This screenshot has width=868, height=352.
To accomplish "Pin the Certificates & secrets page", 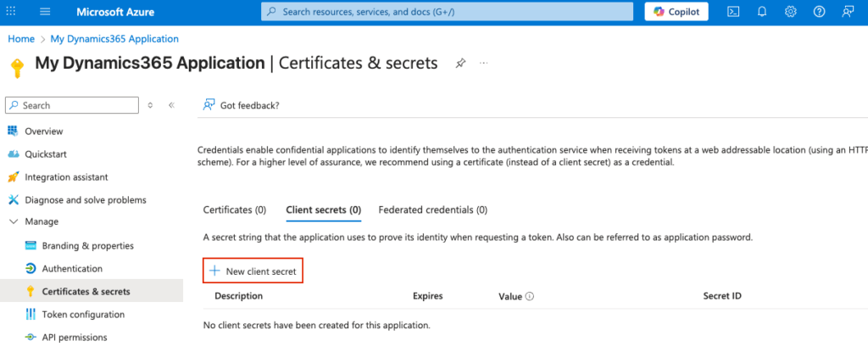I will [x=460, y=64].
